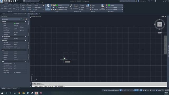
Task: Click the new drawing tab plus button
Action: (39, 14)
